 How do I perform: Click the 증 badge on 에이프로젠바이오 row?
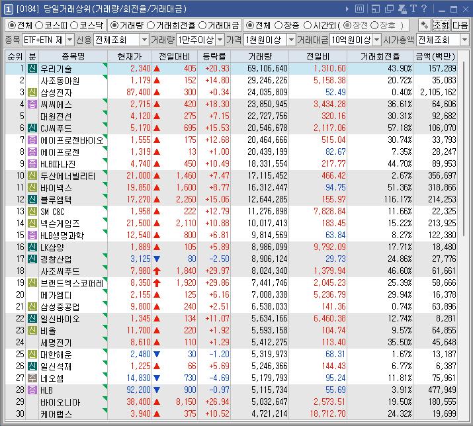click(32, 140)
